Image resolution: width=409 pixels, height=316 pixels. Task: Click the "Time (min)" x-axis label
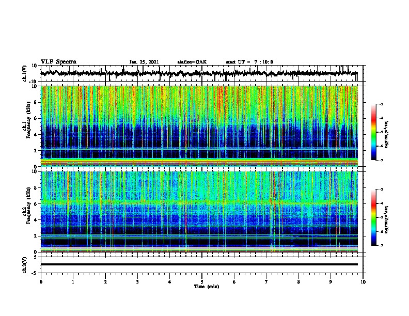click(x=207, y=287)
